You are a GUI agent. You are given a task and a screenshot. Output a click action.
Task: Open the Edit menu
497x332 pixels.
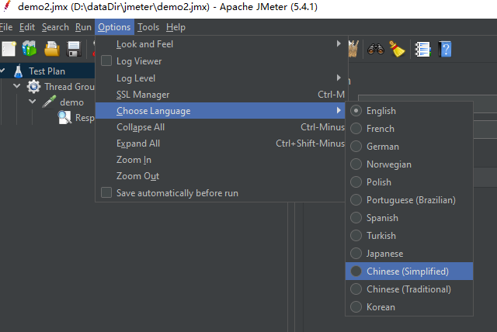pos(27,27)
